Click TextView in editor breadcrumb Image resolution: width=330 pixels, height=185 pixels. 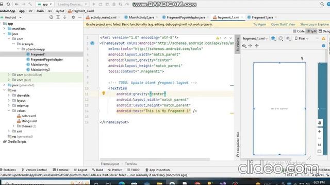(131, 164)
